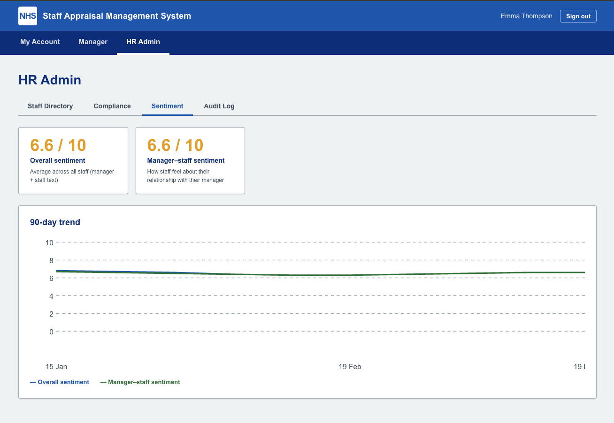
Task: Select the HR Admin navigation item
Action: pos(143,42)
